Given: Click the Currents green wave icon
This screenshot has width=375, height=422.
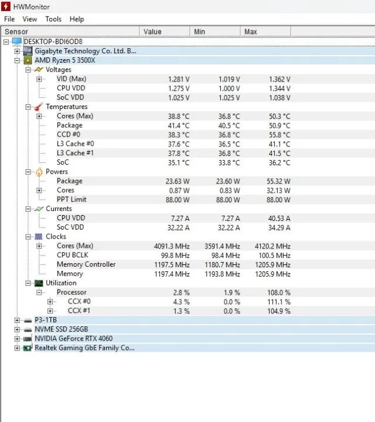Looking at the screenshot, I should click(39, 209).
